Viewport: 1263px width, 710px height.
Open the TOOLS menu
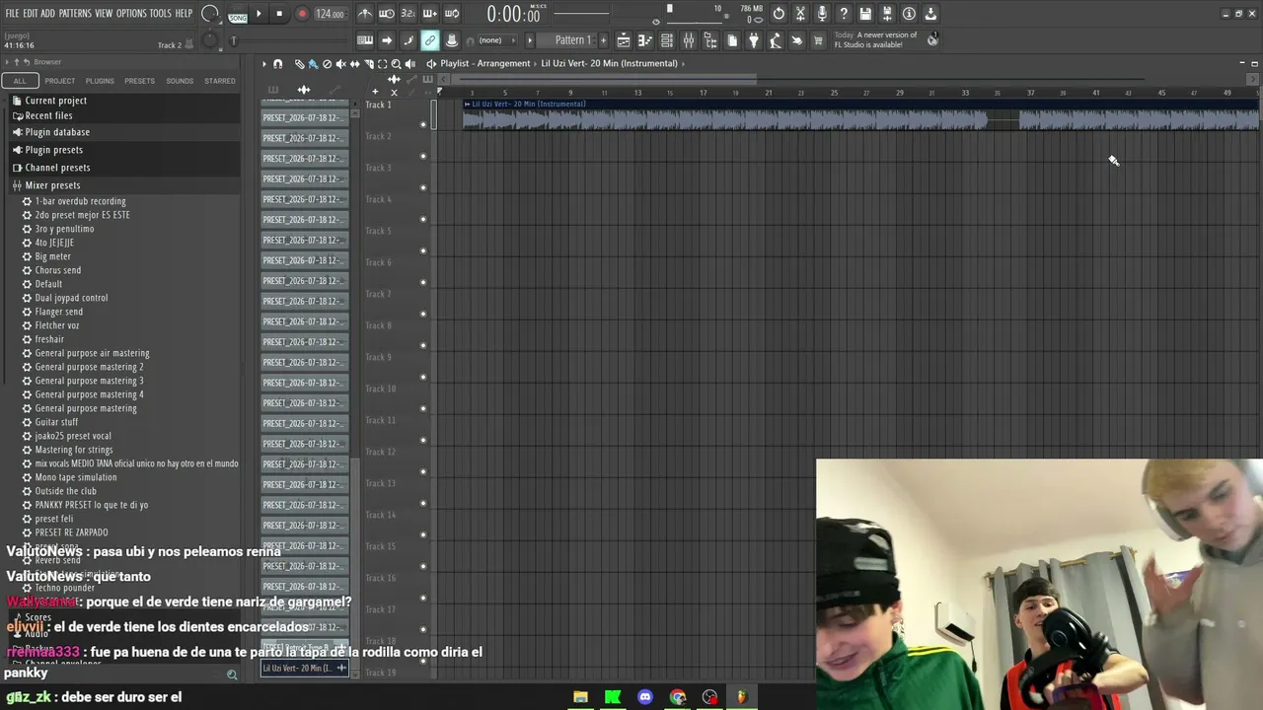tap(161, 14)
